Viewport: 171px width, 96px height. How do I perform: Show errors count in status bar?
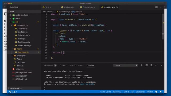[x=11, y=92]
